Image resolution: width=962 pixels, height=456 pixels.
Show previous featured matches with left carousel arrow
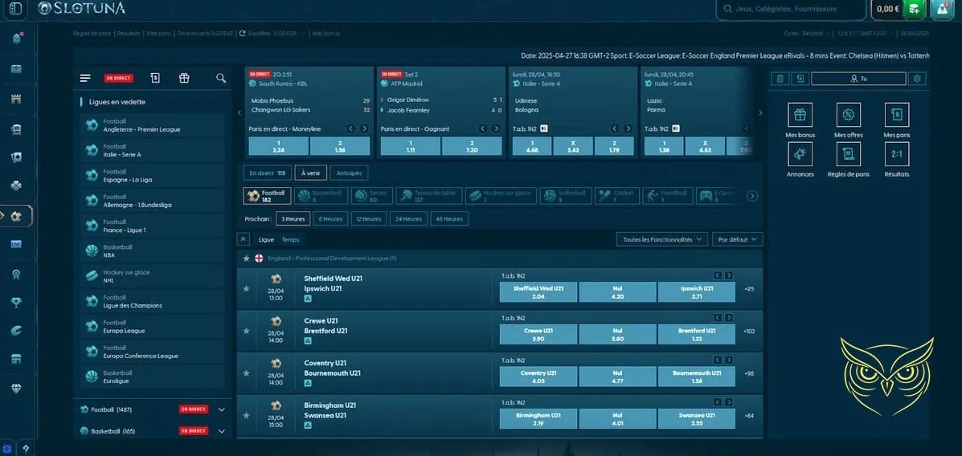[239, 112]
